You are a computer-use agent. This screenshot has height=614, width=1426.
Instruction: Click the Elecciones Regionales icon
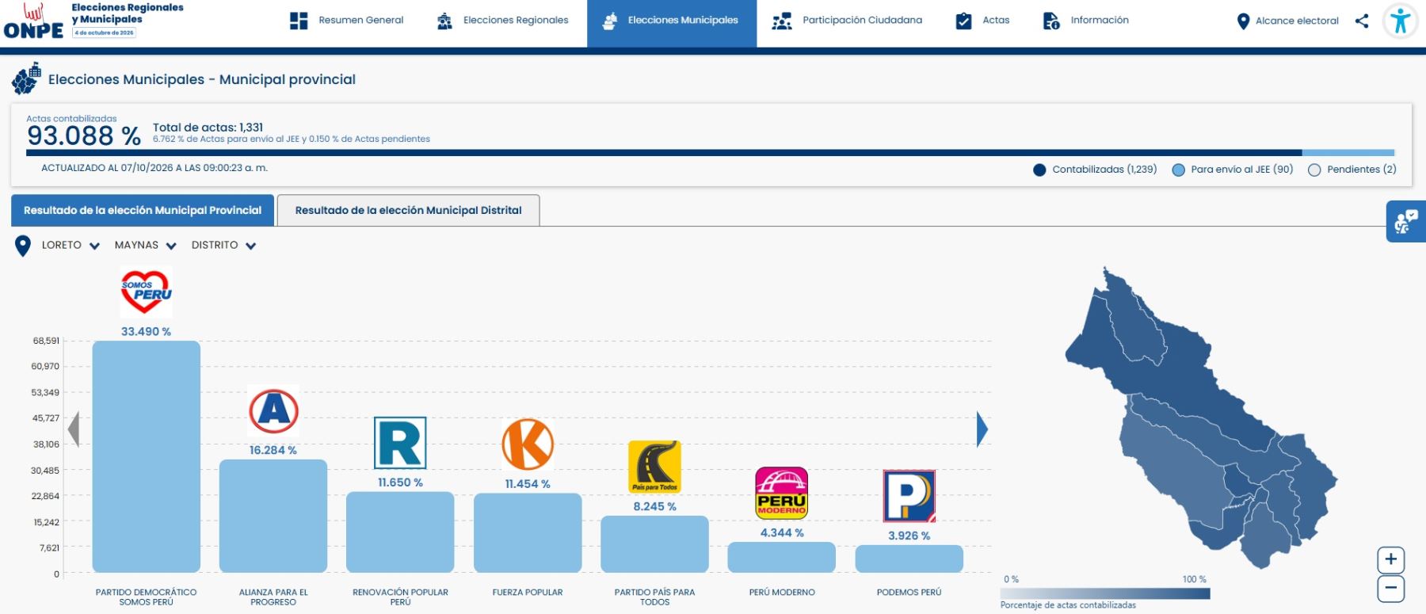444,21
